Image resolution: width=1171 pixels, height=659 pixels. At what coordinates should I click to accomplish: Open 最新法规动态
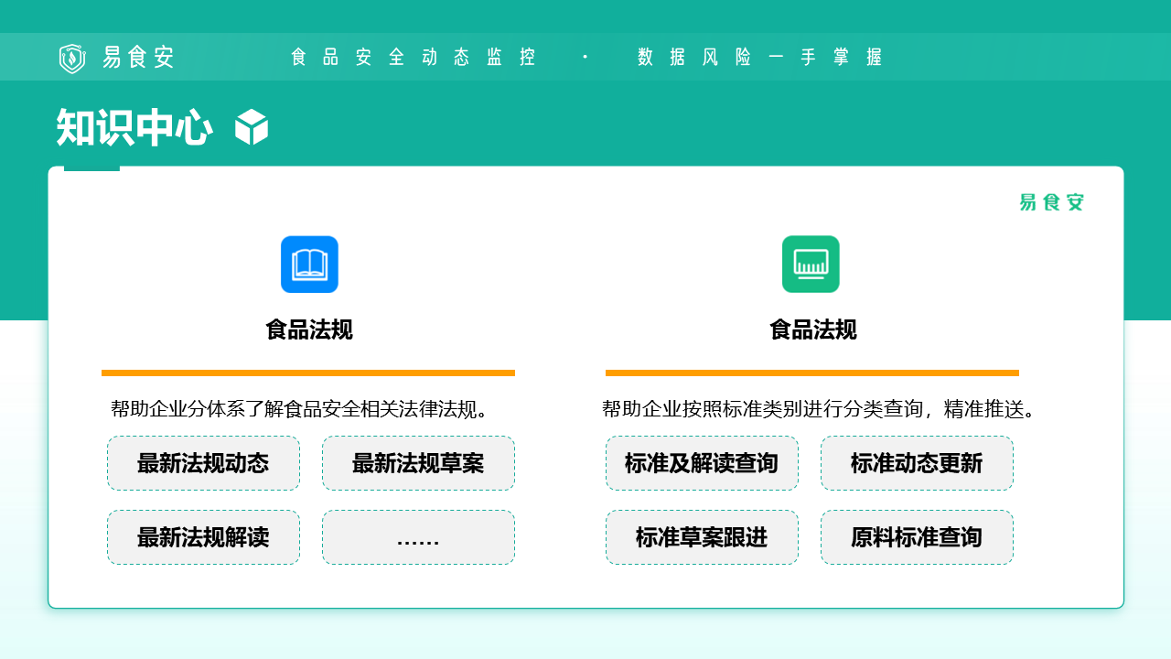pos(203,463)
